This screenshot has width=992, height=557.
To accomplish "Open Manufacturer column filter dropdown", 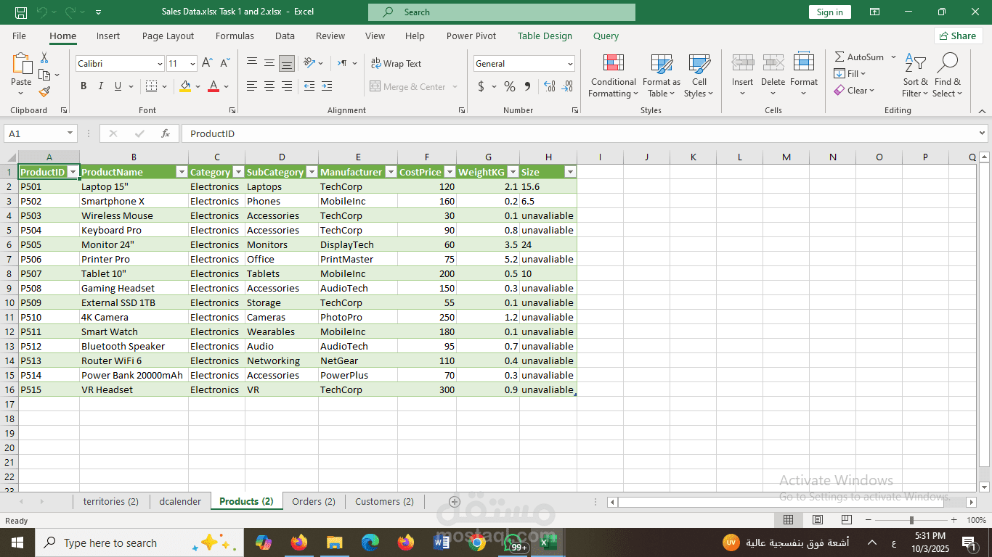I will (x=390, y=172).
